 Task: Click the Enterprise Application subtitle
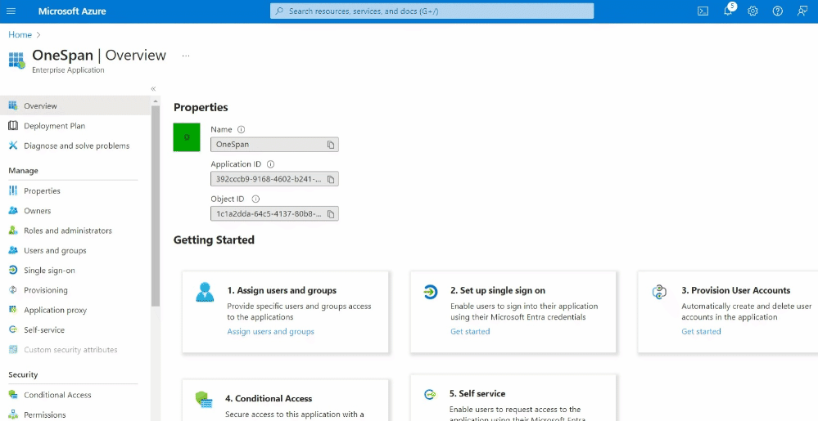(x=68, y=69)
